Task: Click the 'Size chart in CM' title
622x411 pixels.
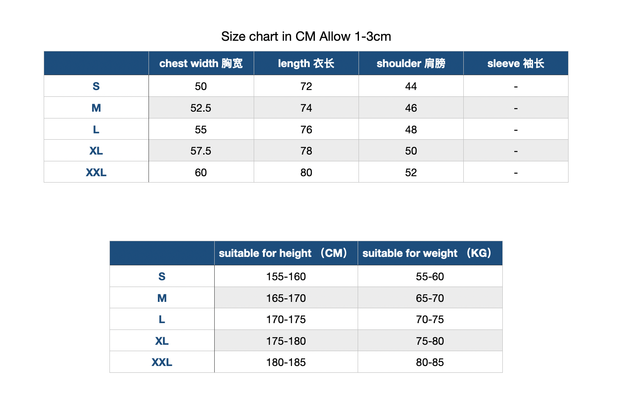Action: coord(306,37)
